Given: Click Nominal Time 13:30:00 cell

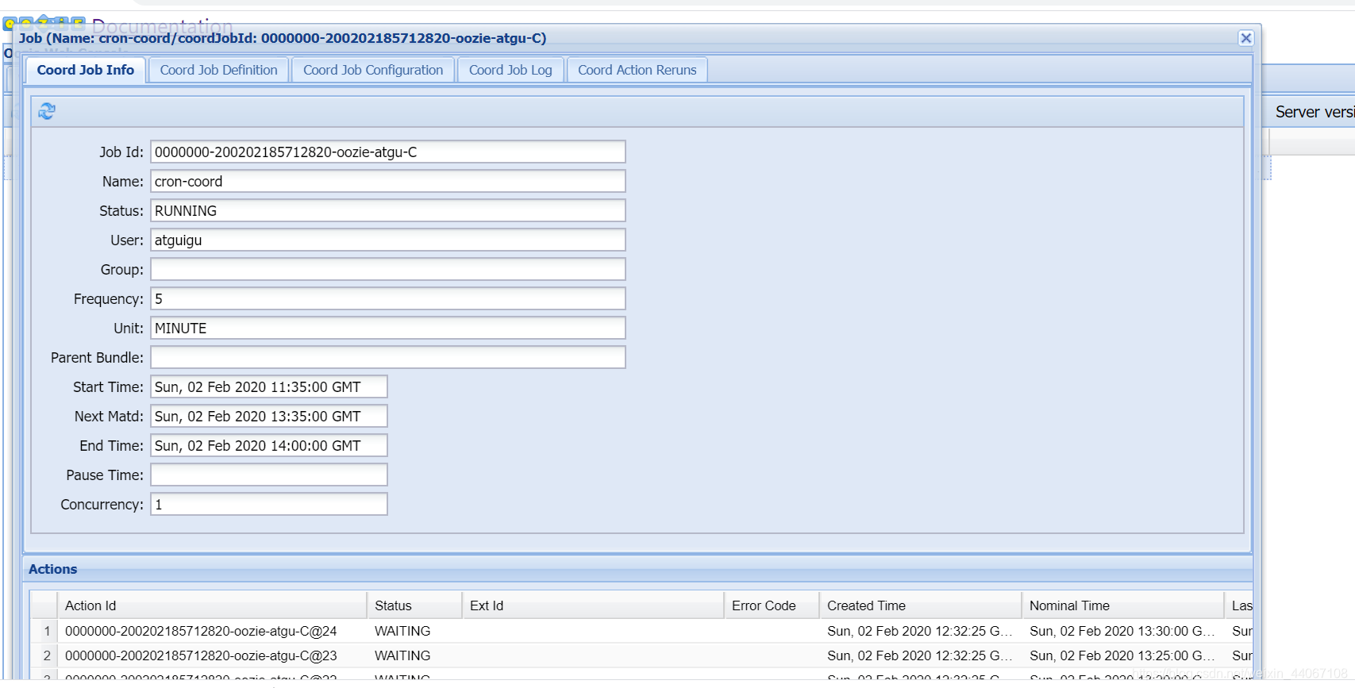Looking at the screenshot, I should [1122, 631].
